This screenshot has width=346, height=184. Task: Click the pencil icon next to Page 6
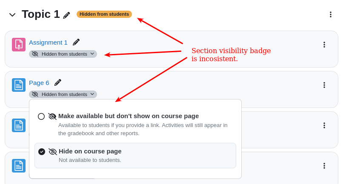point(58,82)
